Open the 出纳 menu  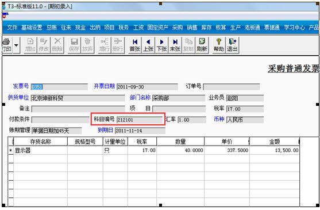[95, 28]
